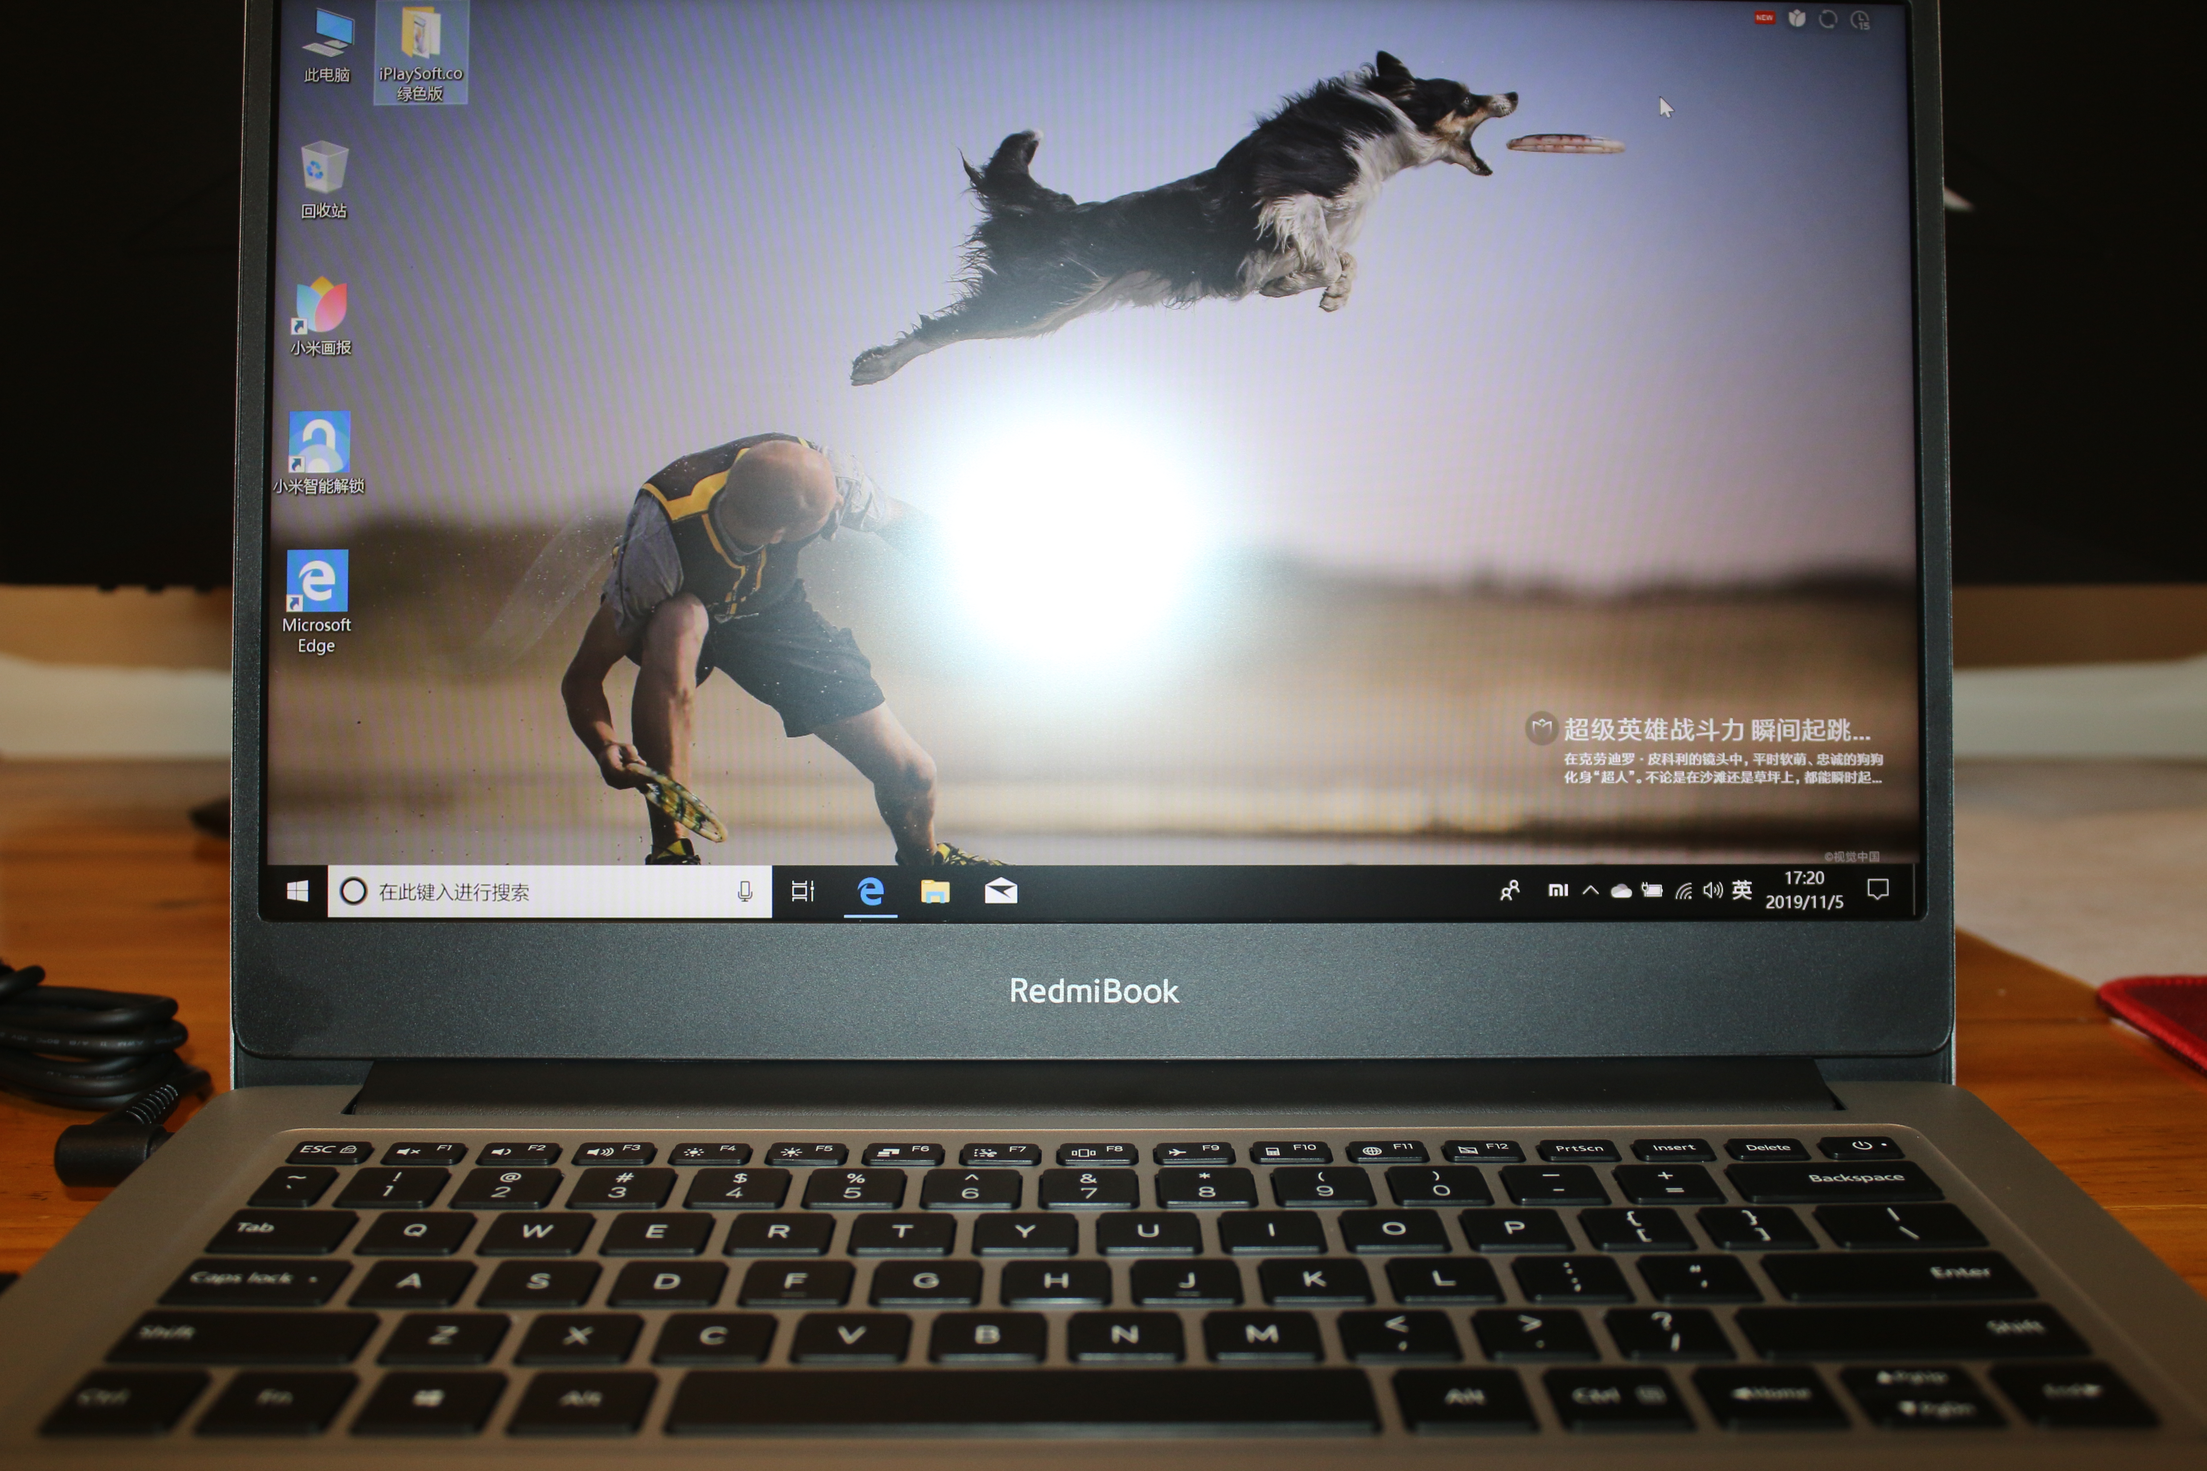Toggle 英 input method indicator
Image resolution: width=2207 pixels, height=1471 pixels.
[1742, 890]
